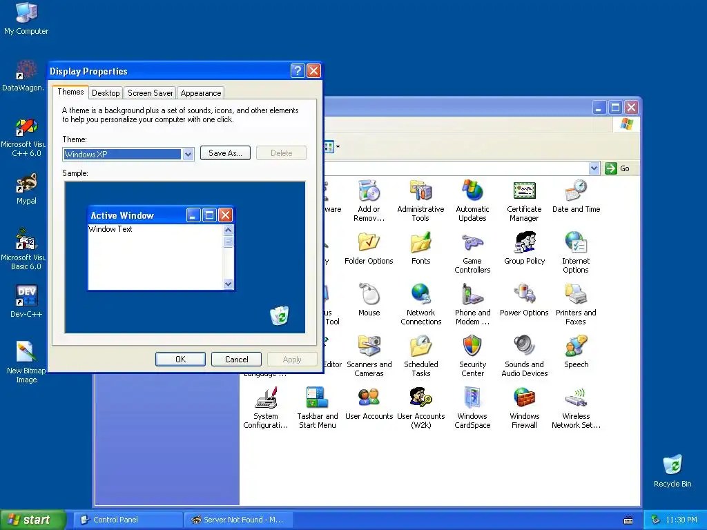The image size is (707, 530).
Task: Switch to the Themes tab
Action: (x=70, y=92)
